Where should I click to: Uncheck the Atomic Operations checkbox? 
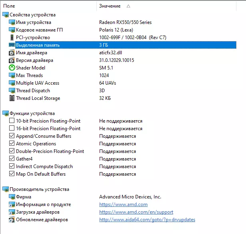pos(12,144)
